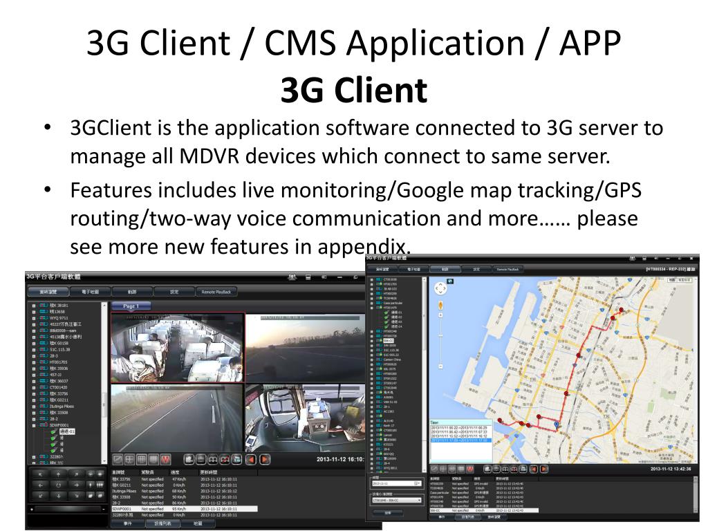The image size is (708, 531).
Task: Click users icon in map window title bar
Action: pos(633,259)
